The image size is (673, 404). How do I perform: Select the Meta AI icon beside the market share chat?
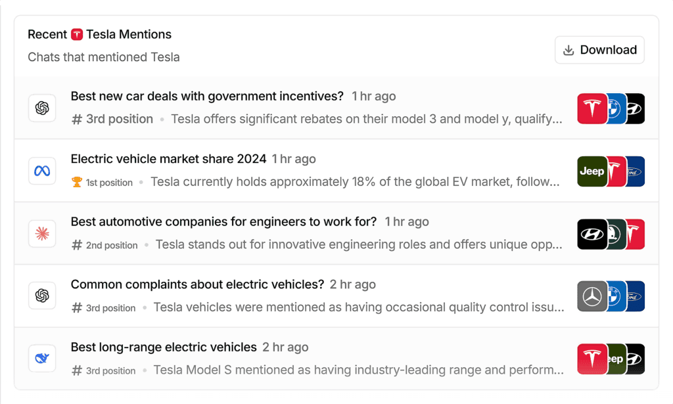[x=41, y=171]
